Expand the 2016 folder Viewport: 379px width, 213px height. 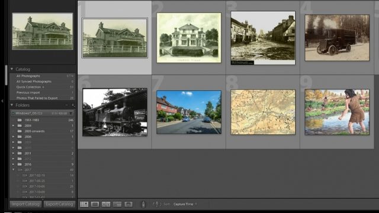(x=13, y=164)
